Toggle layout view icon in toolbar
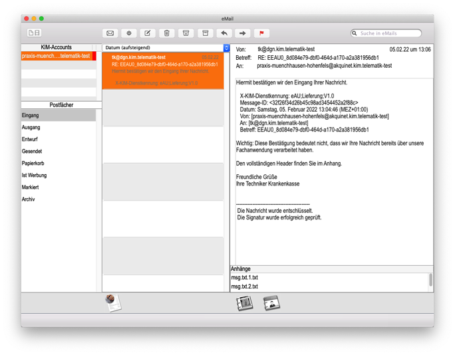The height and width of the screenshot is (355, 455). 34,33
